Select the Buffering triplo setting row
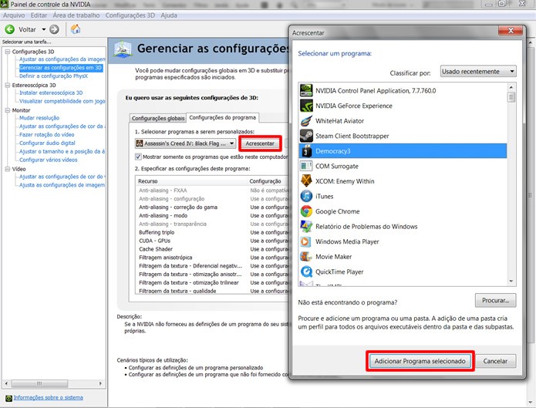The height and width of the screenshot is (408, 536). pos(213,232)
